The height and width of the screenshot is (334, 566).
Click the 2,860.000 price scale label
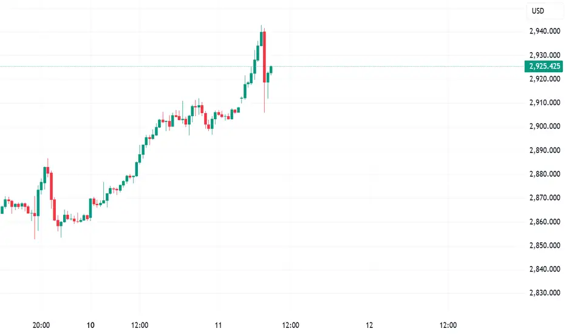click(x=545, y=222)
